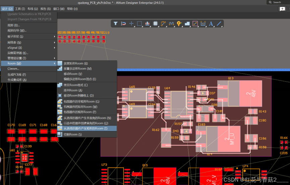This screenshot has height=185, width=290.
Task: Choose 规则 (R)... from design menu
Action: click(x=29, y=25)
